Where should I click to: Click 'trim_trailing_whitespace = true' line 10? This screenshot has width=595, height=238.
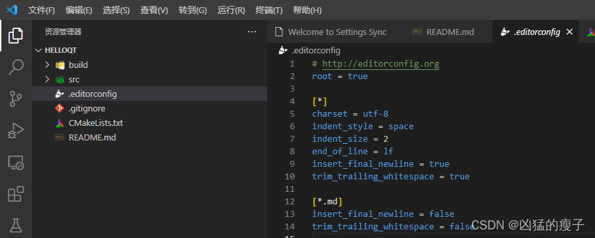coord(391,176)
